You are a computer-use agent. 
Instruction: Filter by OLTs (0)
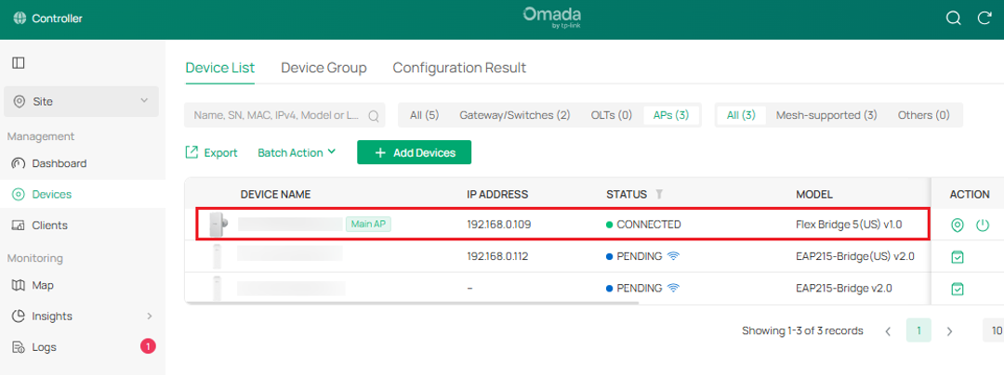point(612,116)
